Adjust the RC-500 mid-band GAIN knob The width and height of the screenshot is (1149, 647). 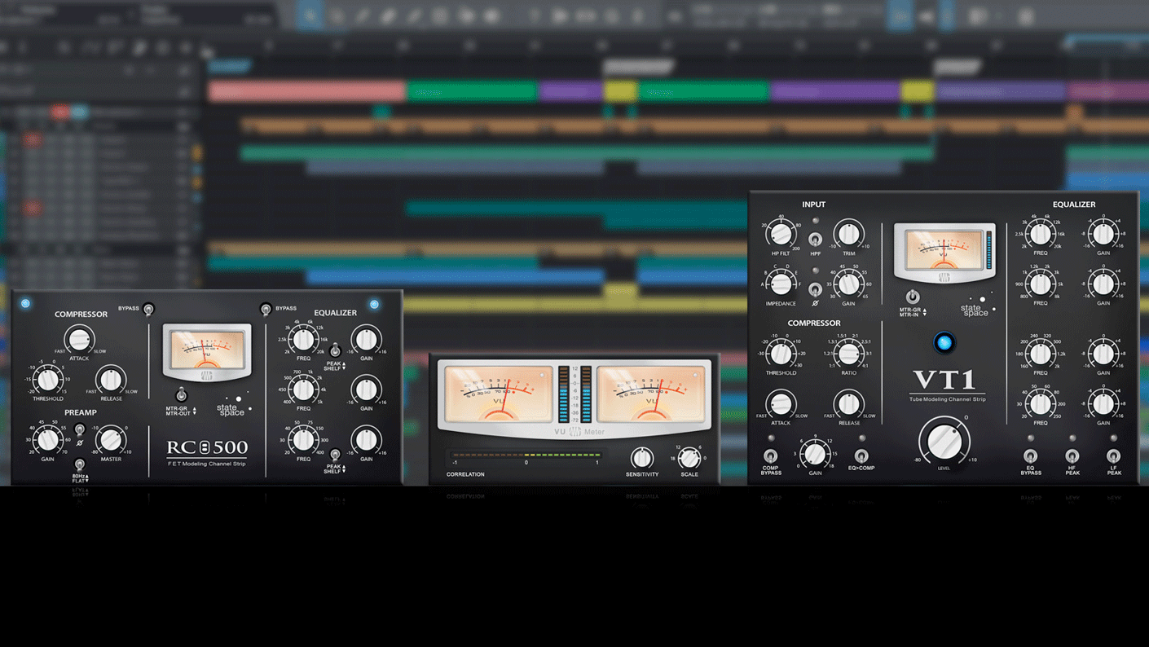(x=367, y=389)
